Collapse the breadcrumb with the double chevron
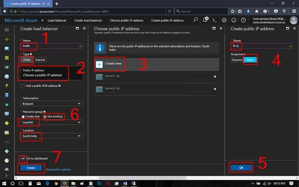The height and width of the screenshot is (187, 299). click(43, 20)
